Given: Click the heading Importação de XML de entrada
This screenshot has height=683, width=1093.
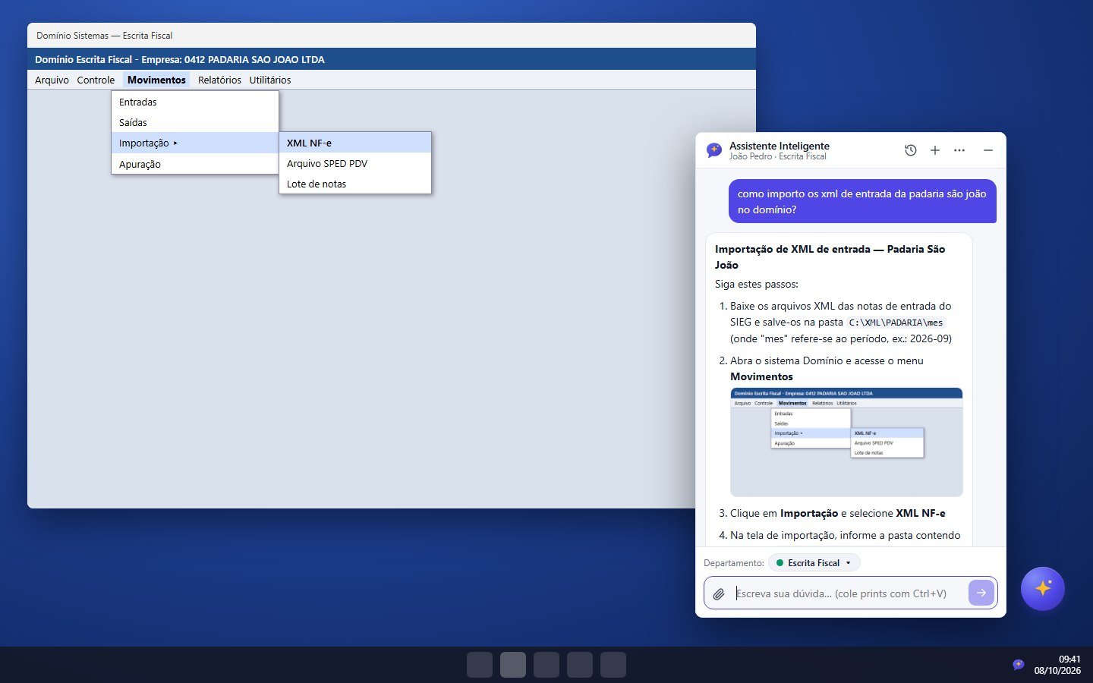Looking at the screenshot, I should [830, 257].
